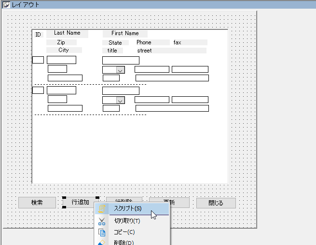Select the 行追加 button
This screenshot has height=245, width=316.
(81, 202)
